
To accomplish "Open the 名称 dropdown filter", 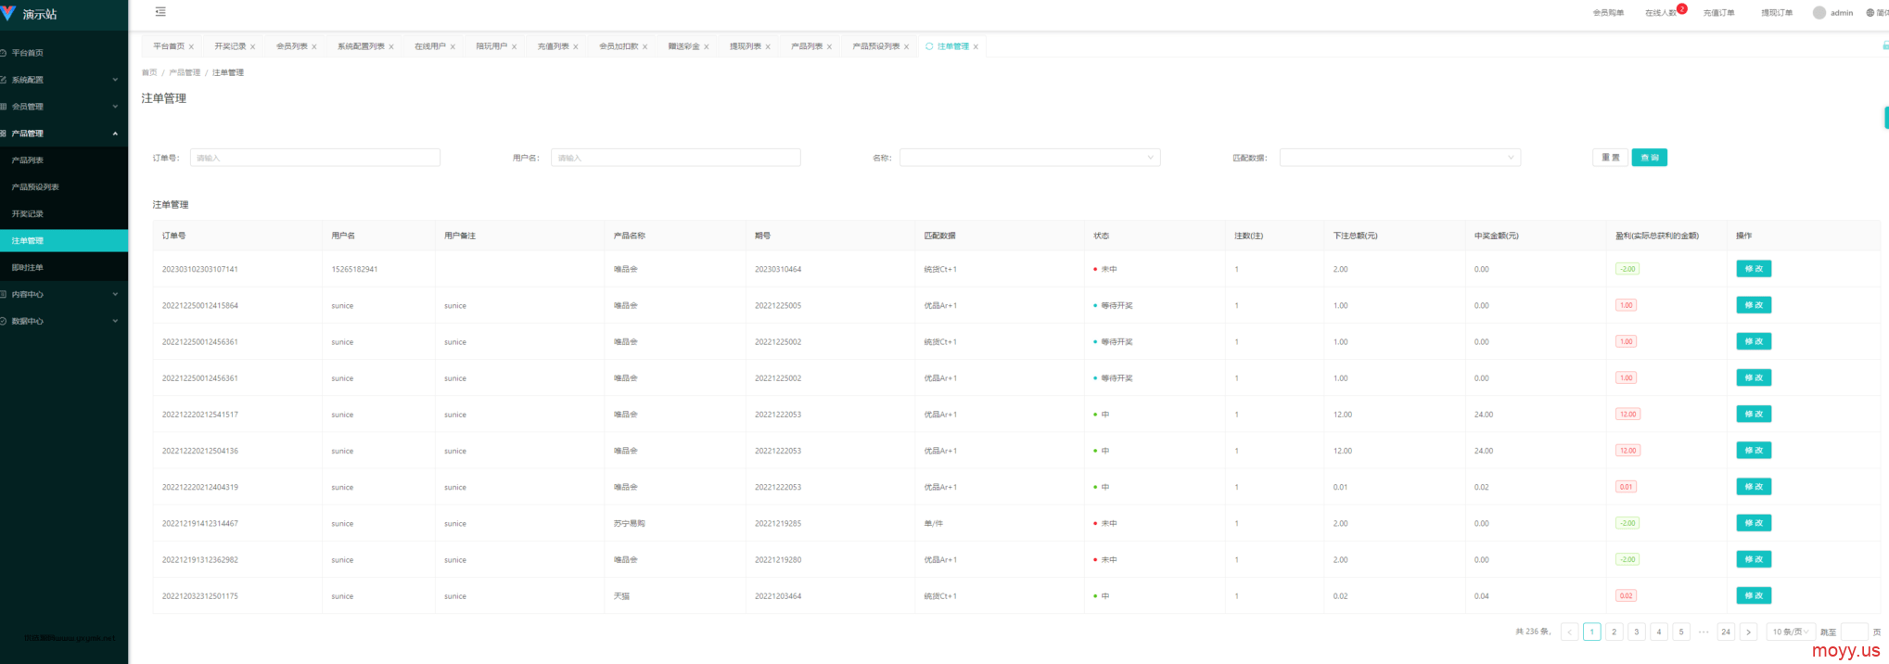I will point(1028,158).
